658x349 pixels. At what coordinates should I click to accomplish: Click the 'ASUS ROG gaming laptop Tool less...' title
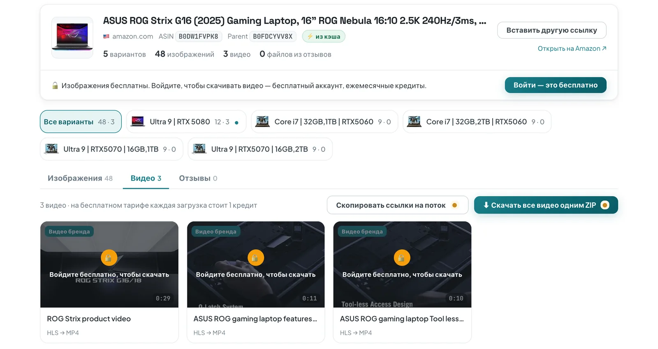point(402,319)
